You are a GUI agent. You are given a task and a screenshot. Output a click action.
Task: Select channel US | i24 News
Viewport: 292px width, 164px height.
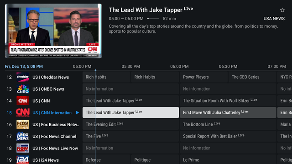point(46,160)
